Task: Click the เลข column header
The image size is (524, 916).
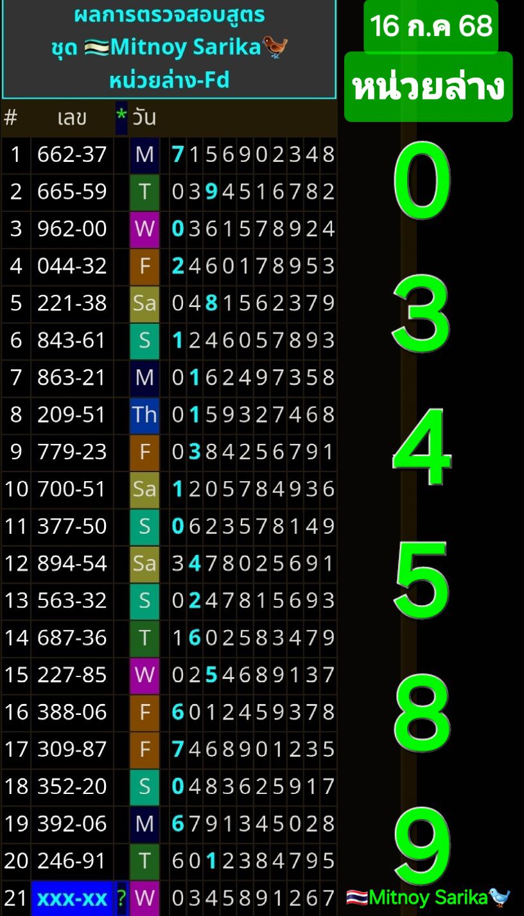Action: point(72,118)
